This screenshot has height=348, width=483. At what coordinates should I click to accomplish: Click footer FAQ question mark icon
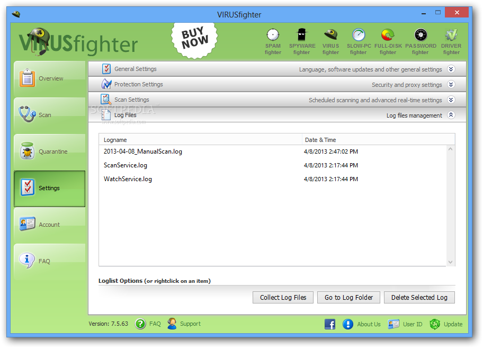click(140, 324)
